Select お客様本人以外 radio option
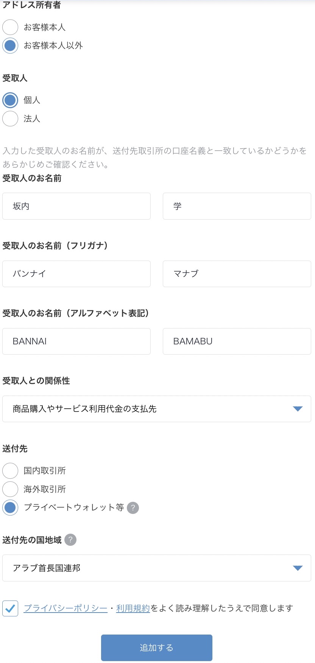Screen dimensions: 315x663 pos(10,46)
